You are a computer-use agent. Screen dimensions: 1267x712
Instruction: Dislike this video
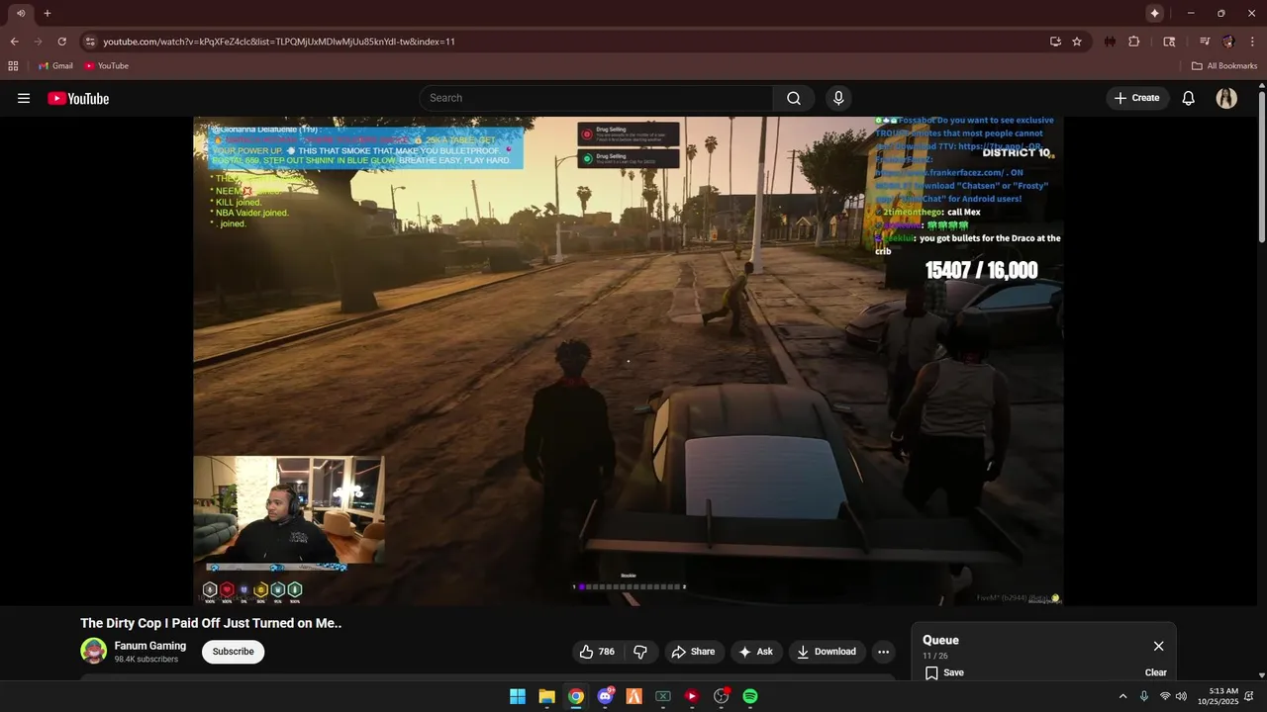(640, 652)
